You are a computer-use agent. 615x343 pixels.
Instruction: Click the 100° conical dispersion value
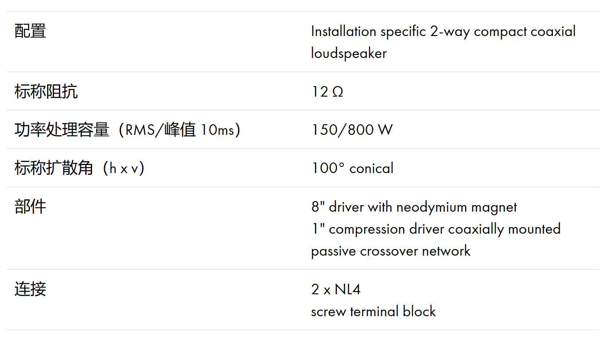[x=352, y=168]
